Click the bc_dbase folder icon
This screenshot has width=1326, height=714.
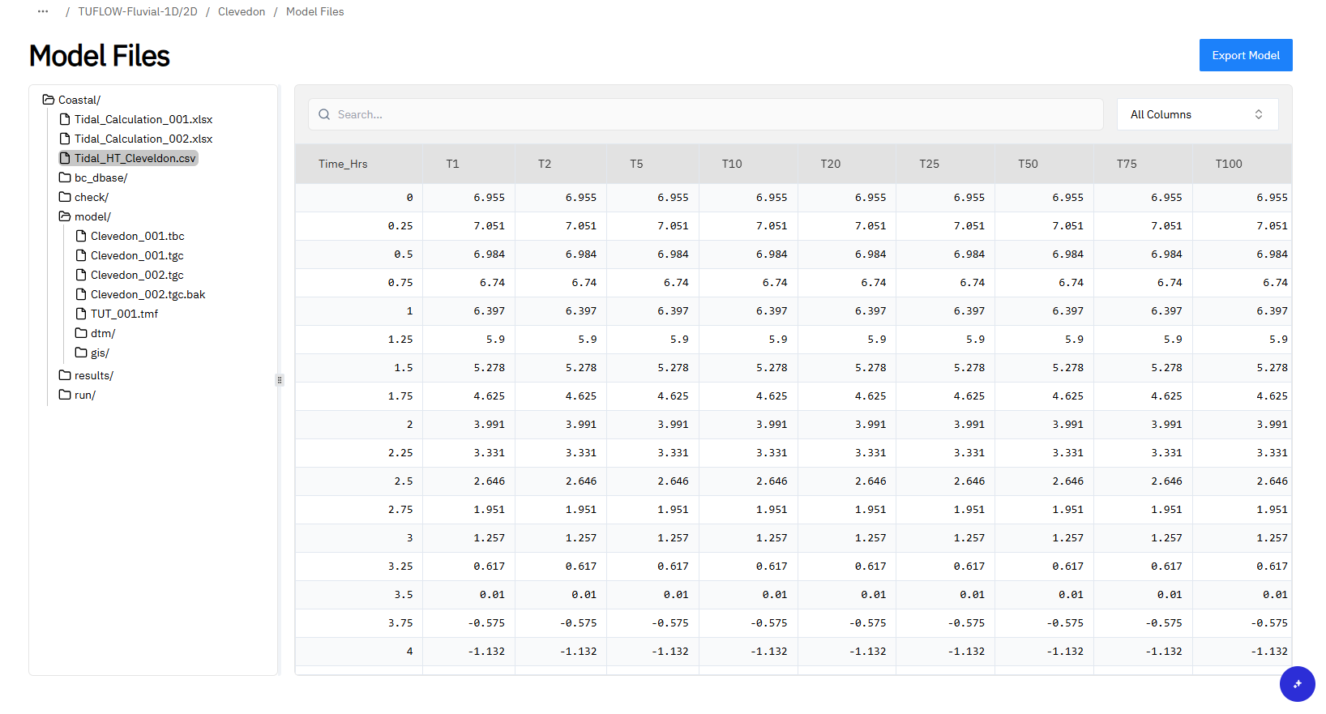pos(65,177)
